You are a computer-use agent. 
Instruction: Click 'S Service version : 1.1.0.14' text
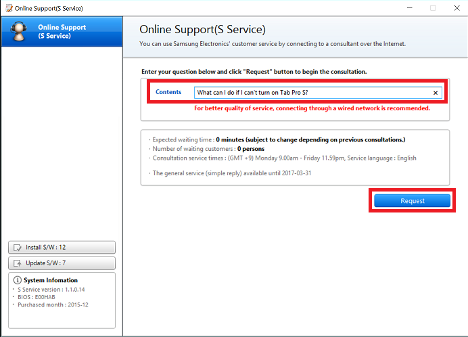(x=51, y=290)
